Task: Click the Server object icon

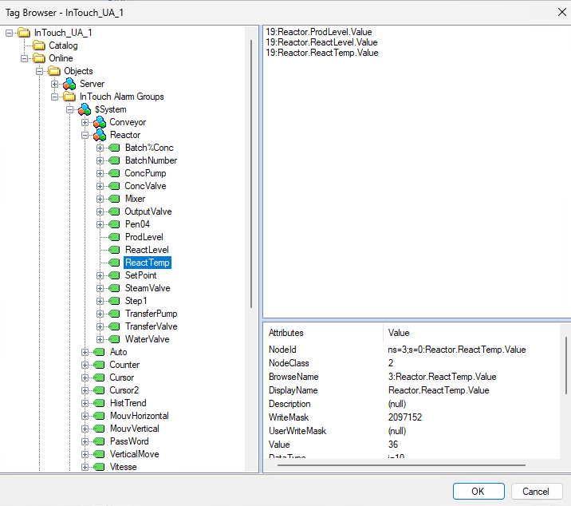Action: [69, 84]
